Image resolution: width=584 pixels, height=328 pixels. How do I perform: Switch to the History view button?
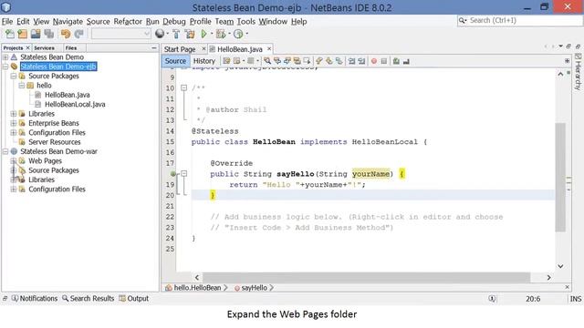pos(204,61)
